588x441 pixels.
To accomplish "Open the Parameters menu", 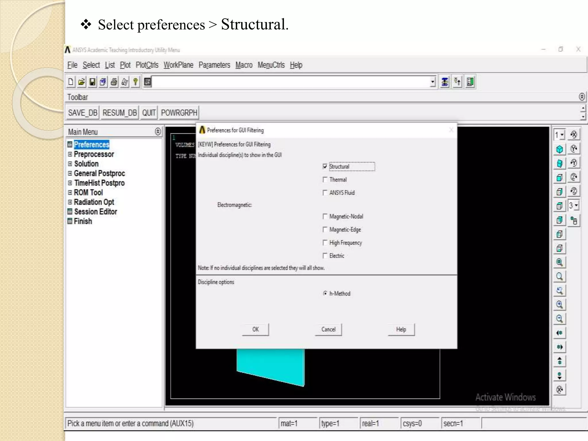I will pyautogui.click(x=214, y=65).
